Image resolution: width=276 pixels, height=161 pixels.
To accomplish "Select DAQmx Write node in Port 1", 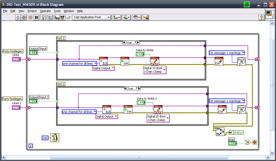I will tap(155, 61).
